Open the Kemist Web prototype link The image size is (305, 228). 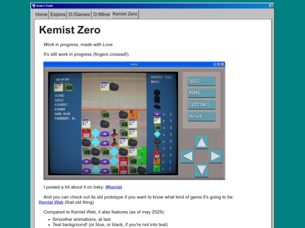[51, 202]
